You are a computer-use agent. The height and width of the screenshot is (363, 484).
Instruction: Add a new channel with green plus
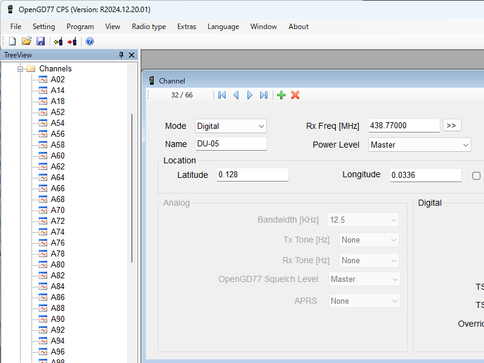pyautogui.click(x=281, y=95)
